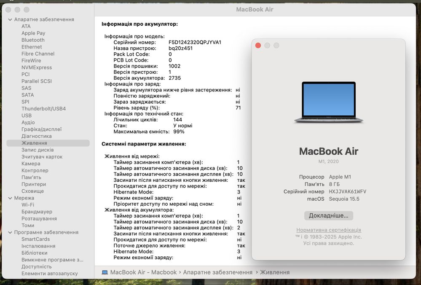Viewport: 421px width, 285px height.
Task: Collapse the Програмне забезпечення section
Action: [x=10, y=233]
